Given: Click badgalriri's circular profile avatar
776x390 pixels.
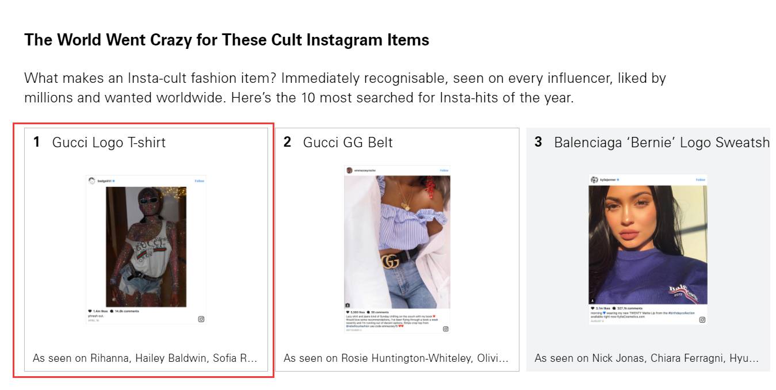Looking at the screenshot, I should coord(90,179).
